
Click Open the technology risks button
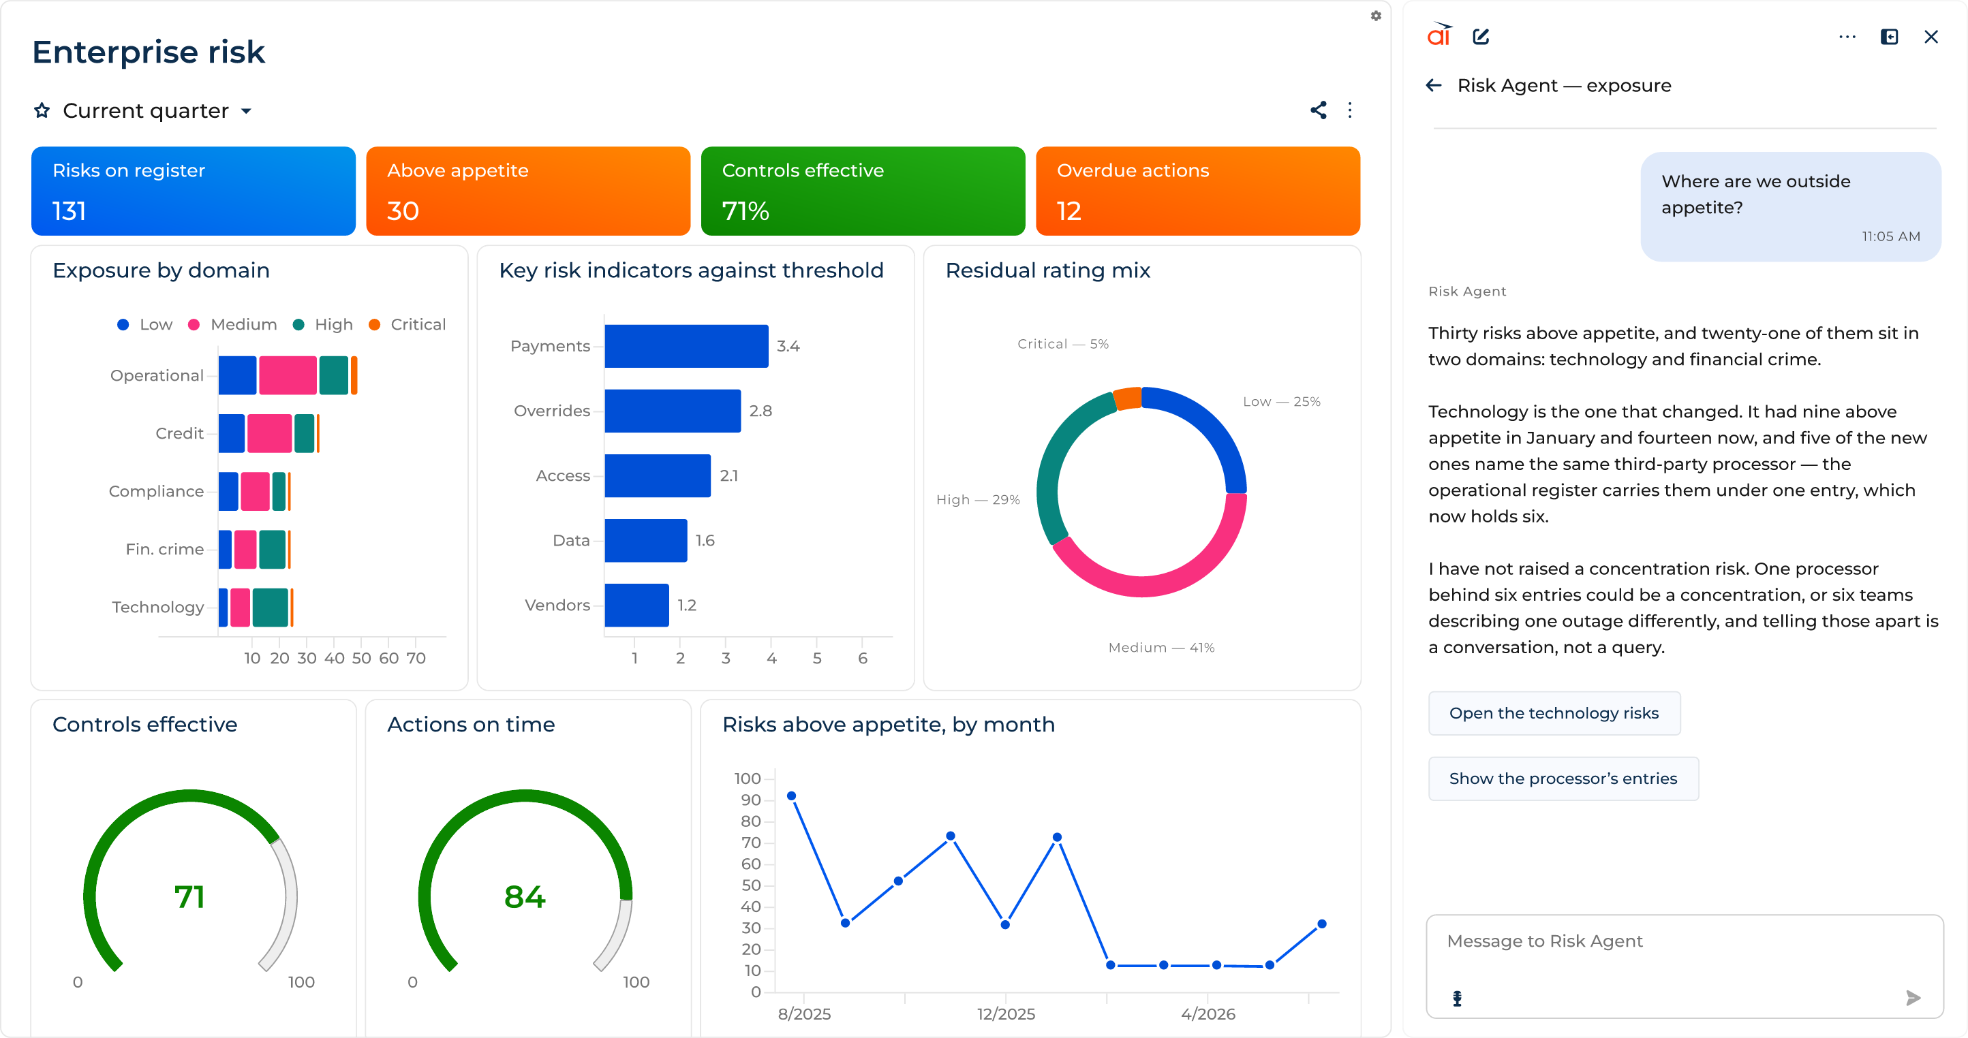(1553, 712)
